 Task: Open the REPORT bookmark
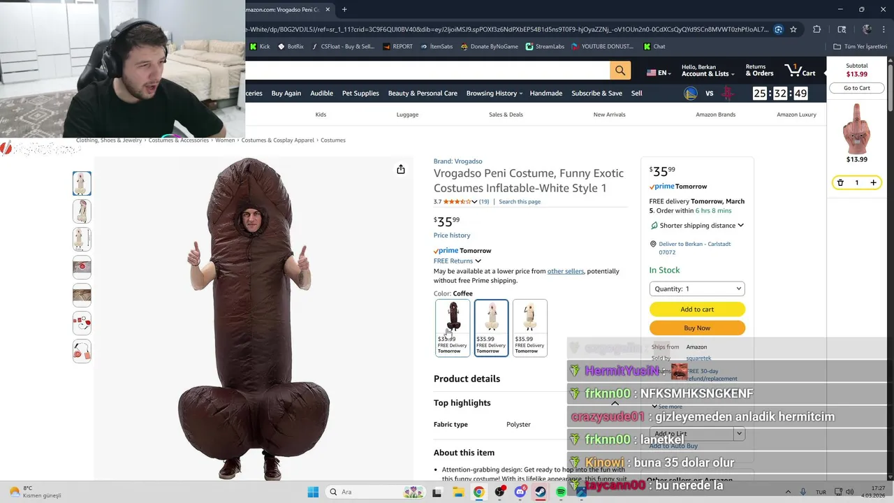point(397,47)
